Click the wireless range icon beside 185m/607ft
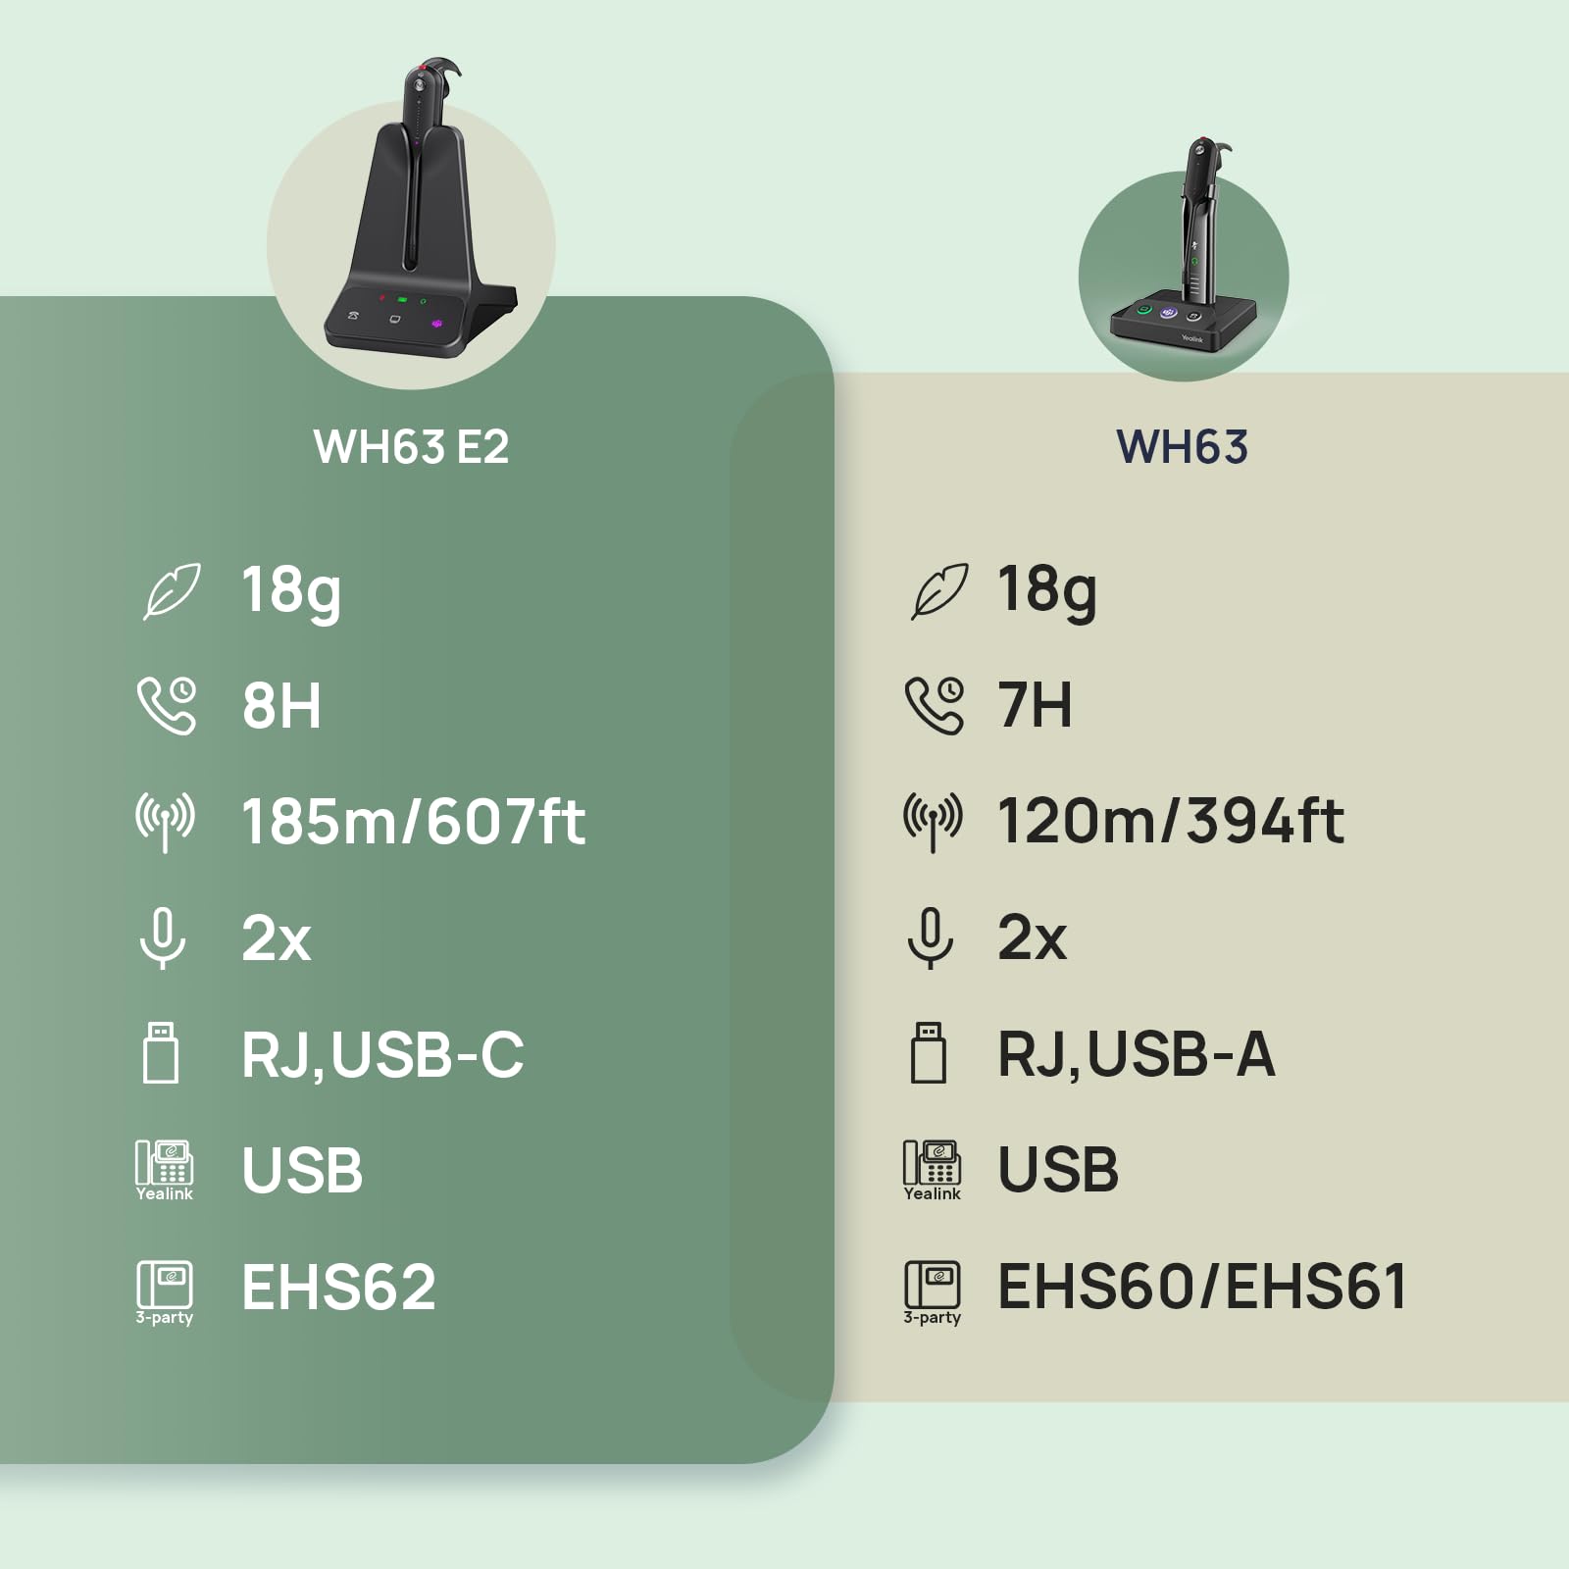This screenshot has width=1569, height=1569. point(165,822)
